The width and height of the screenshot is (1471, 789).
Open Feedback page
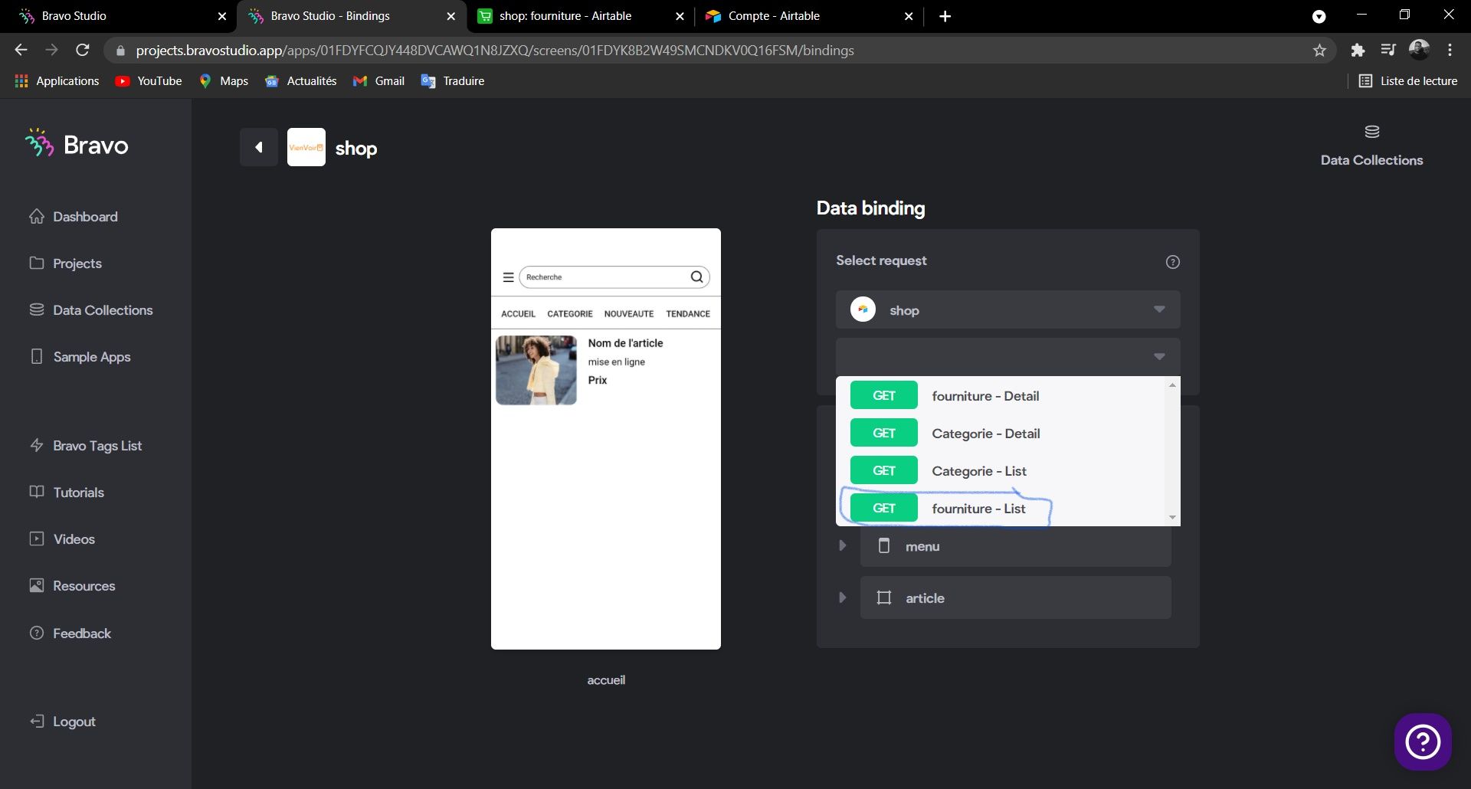tap(70, 633)
